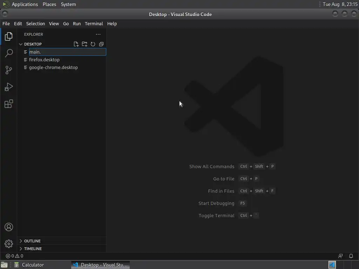This screenshot has height=269, width=359.
Task: Open the Run menu
Action: 77,23
